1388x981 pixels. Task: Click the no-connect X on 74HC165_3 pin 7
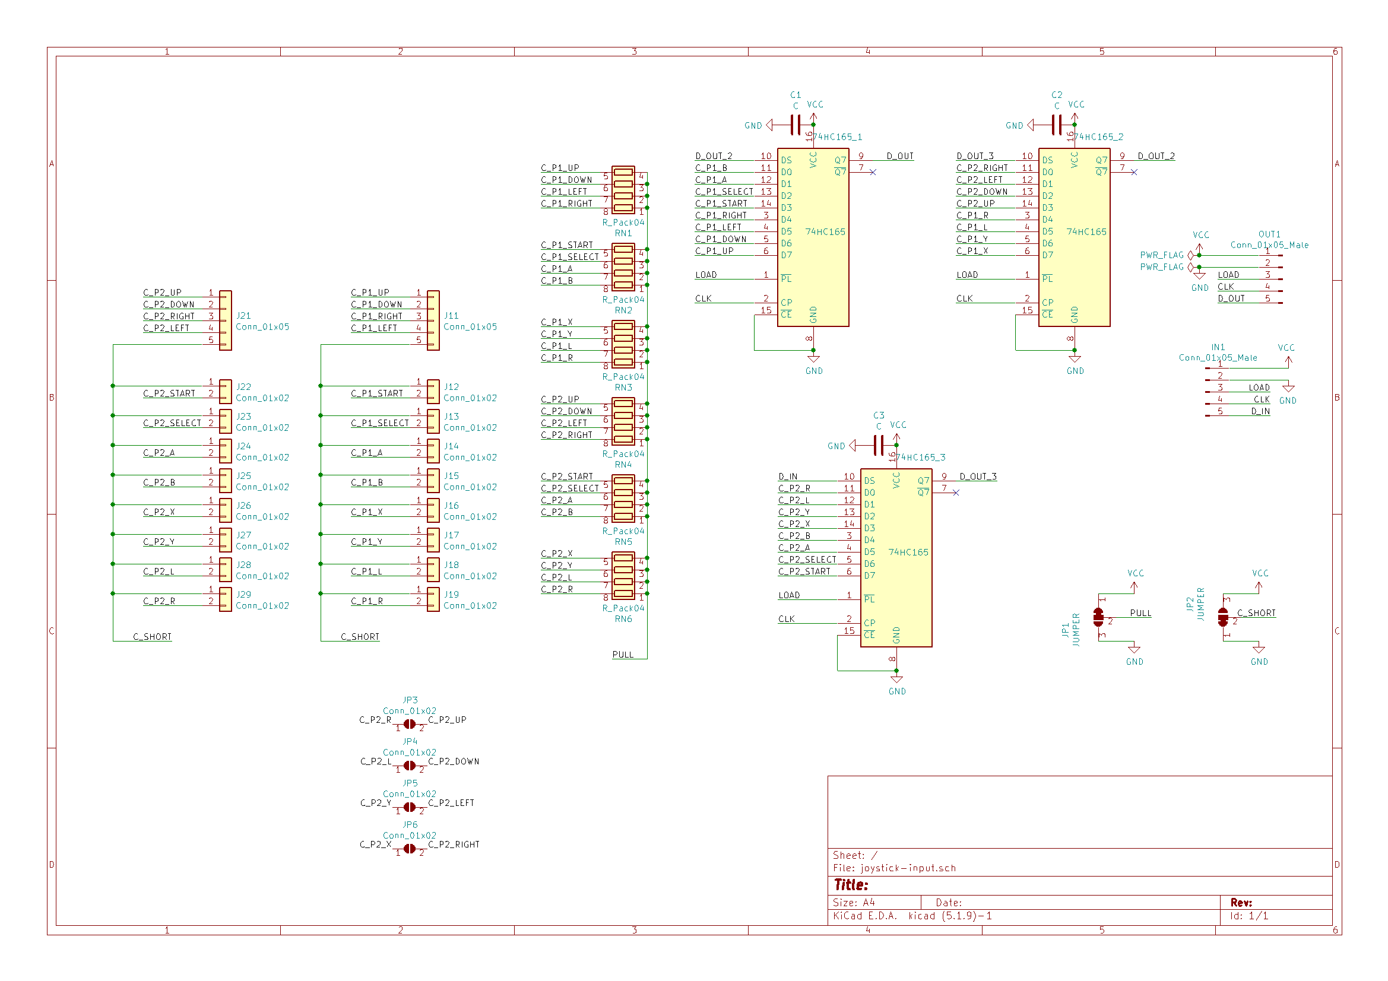(956, 493)
